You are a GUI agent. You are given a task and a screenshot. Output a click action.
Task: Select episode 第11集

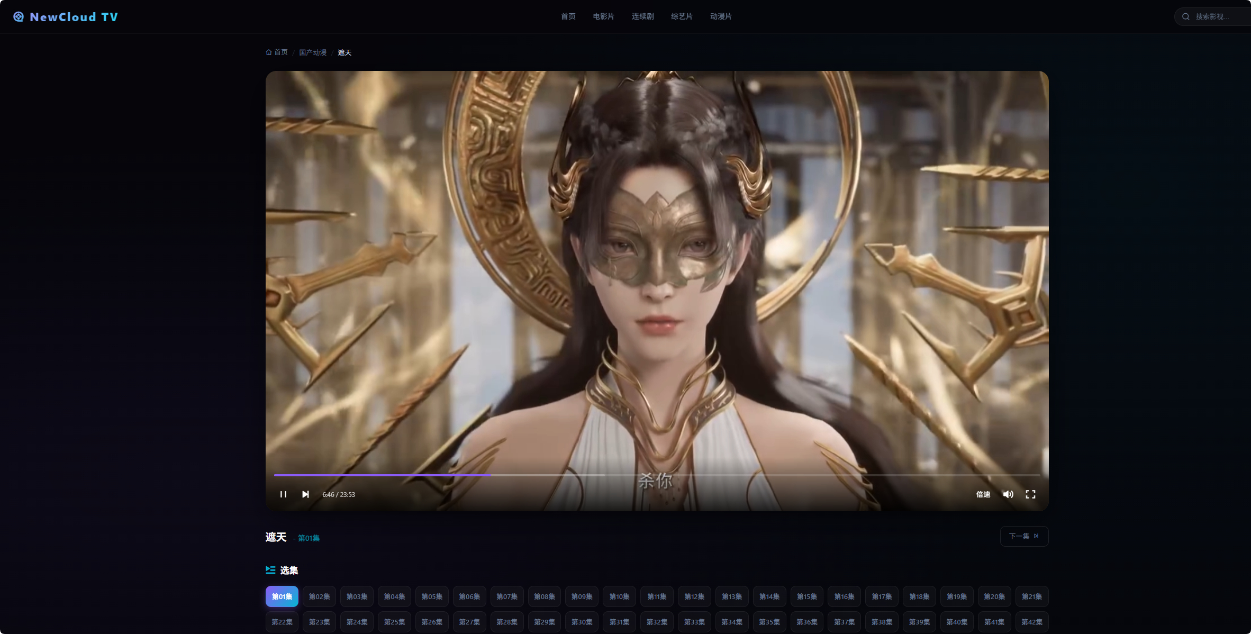(657, 596)
